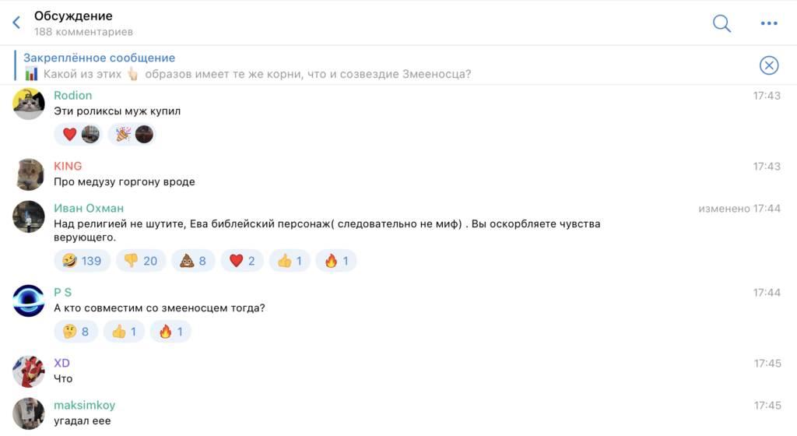The image size is (797, 436).
Task: Dismiss the pinned message with X icon
Action: (x=769, y=65)
